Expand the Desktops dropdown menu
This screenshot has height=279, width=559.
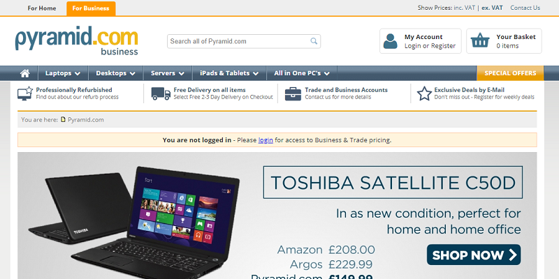click(x=115, y=73)
